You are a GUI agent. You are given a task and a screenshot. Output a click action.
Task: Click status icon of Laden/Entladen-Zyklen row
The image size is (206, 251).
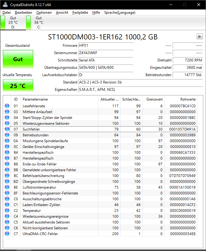[x=7, y=205]
